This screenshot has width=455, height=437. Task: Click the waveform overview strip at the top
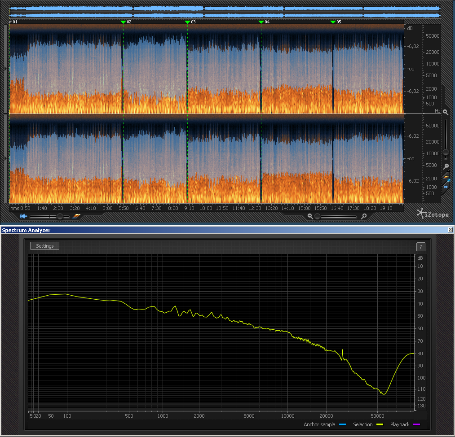click(225, 12)
